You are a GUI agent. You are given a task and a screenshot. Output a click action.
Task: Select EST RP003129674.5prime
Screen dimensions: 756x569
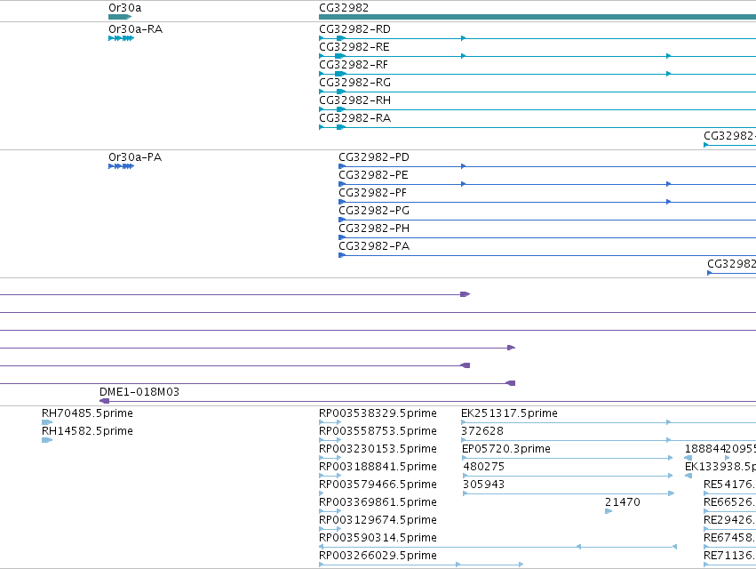(378, 520)
